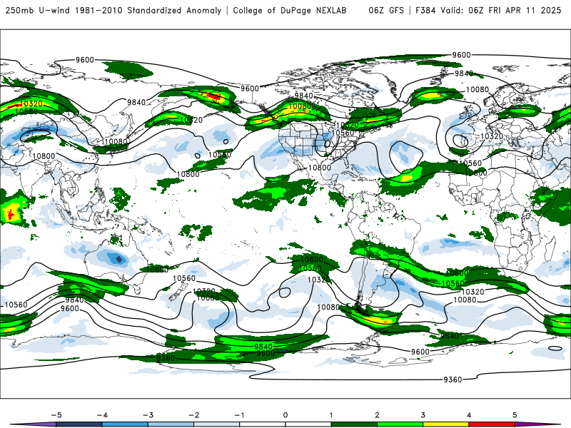Click the colorbar label 4
571x428 pixels.
click(469, 415)
